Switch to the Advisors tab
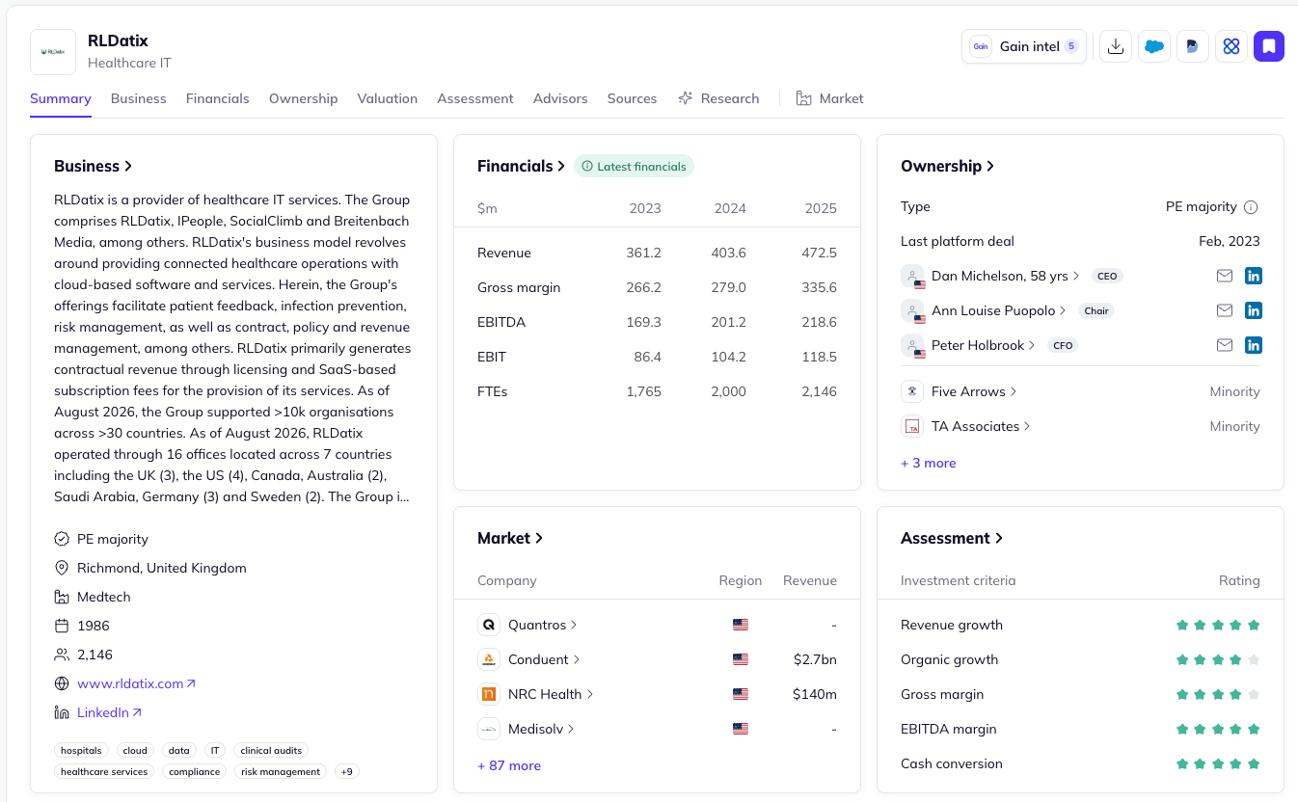This screenshot has height=802, width=1298. click(x=560, y=98)
